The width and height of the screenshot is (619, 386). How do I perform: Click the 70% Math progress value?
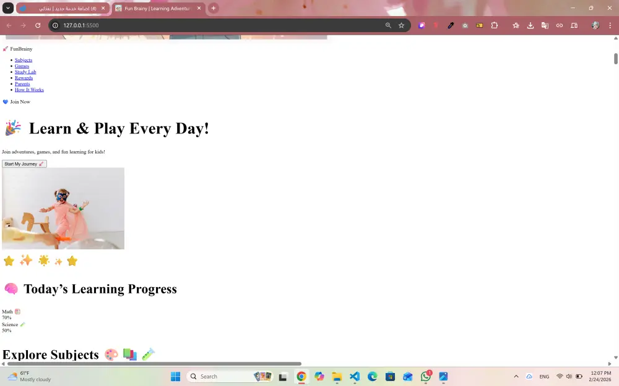point(7,317)
